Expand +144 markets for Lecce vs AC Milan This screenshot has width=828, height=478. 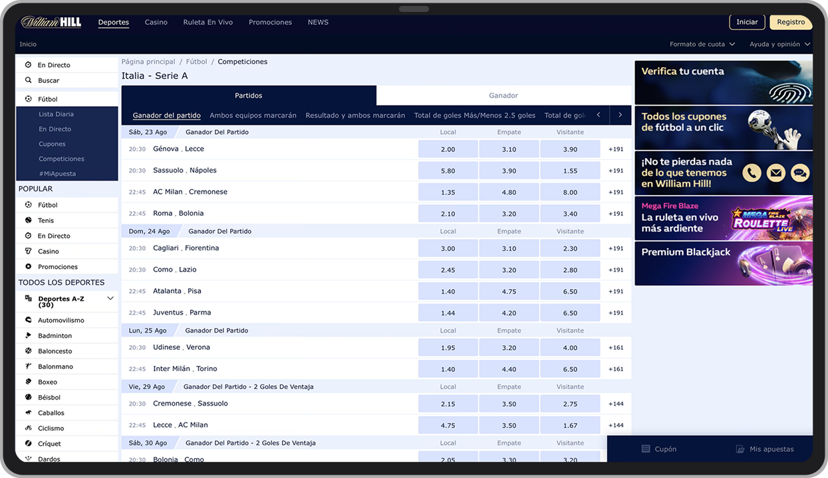pyautogui.click(x=616, y=426)
